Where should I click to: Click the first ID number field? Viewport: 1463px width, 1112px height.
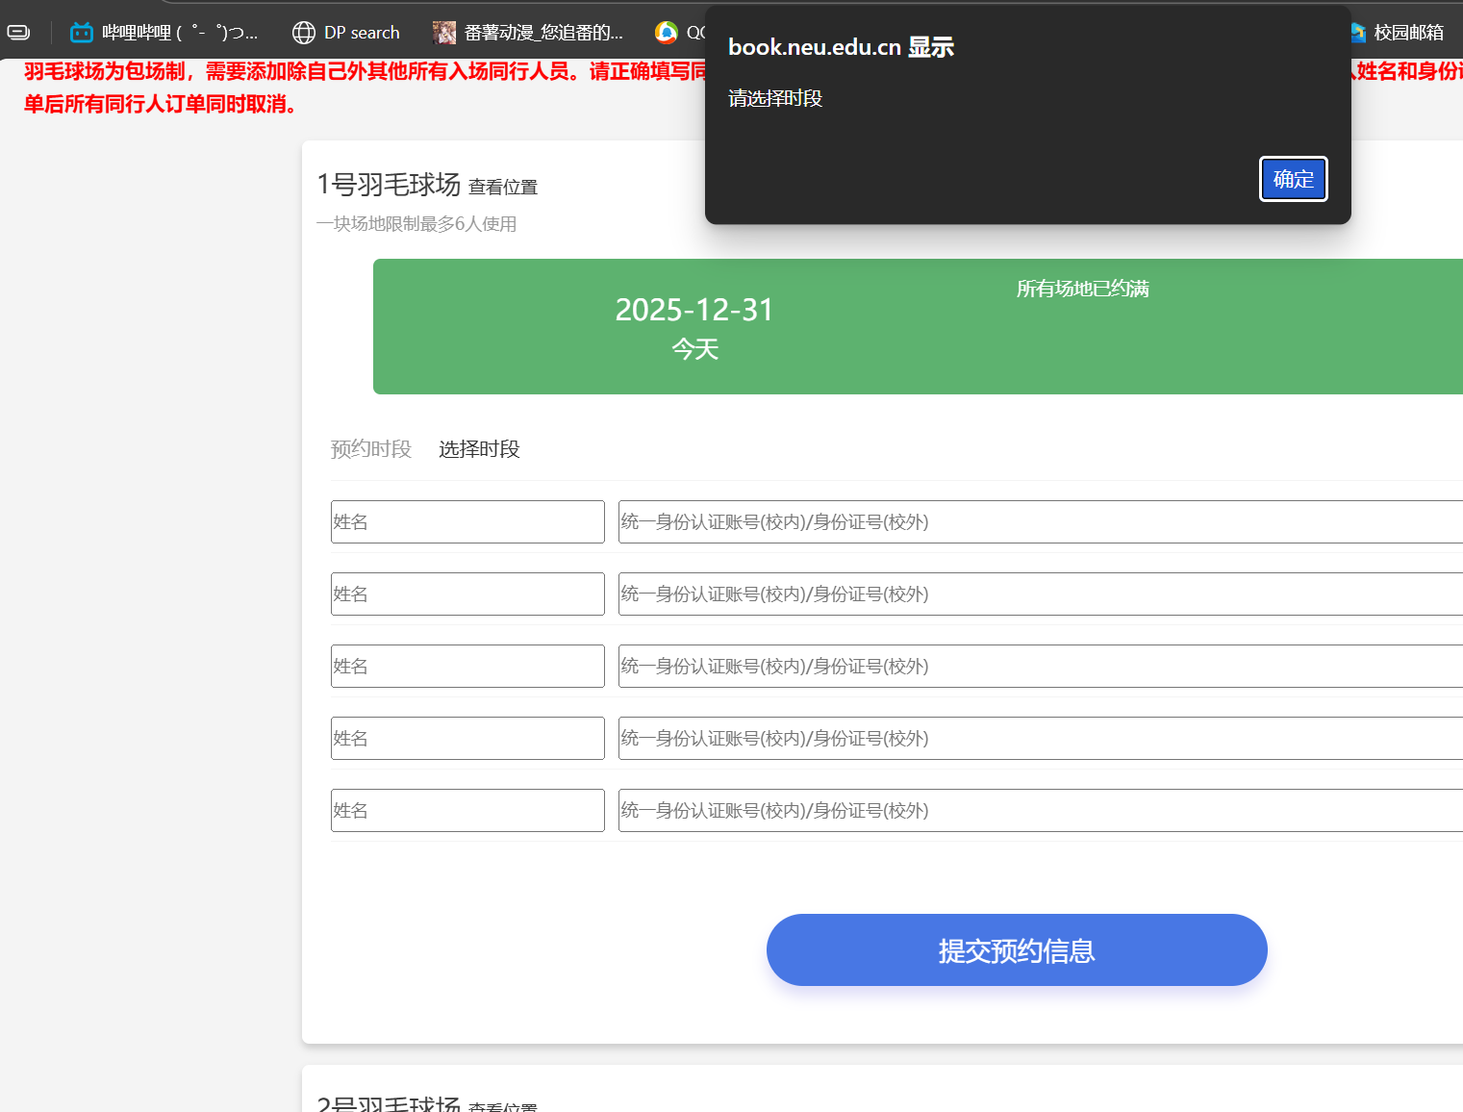coord(1041,521)
